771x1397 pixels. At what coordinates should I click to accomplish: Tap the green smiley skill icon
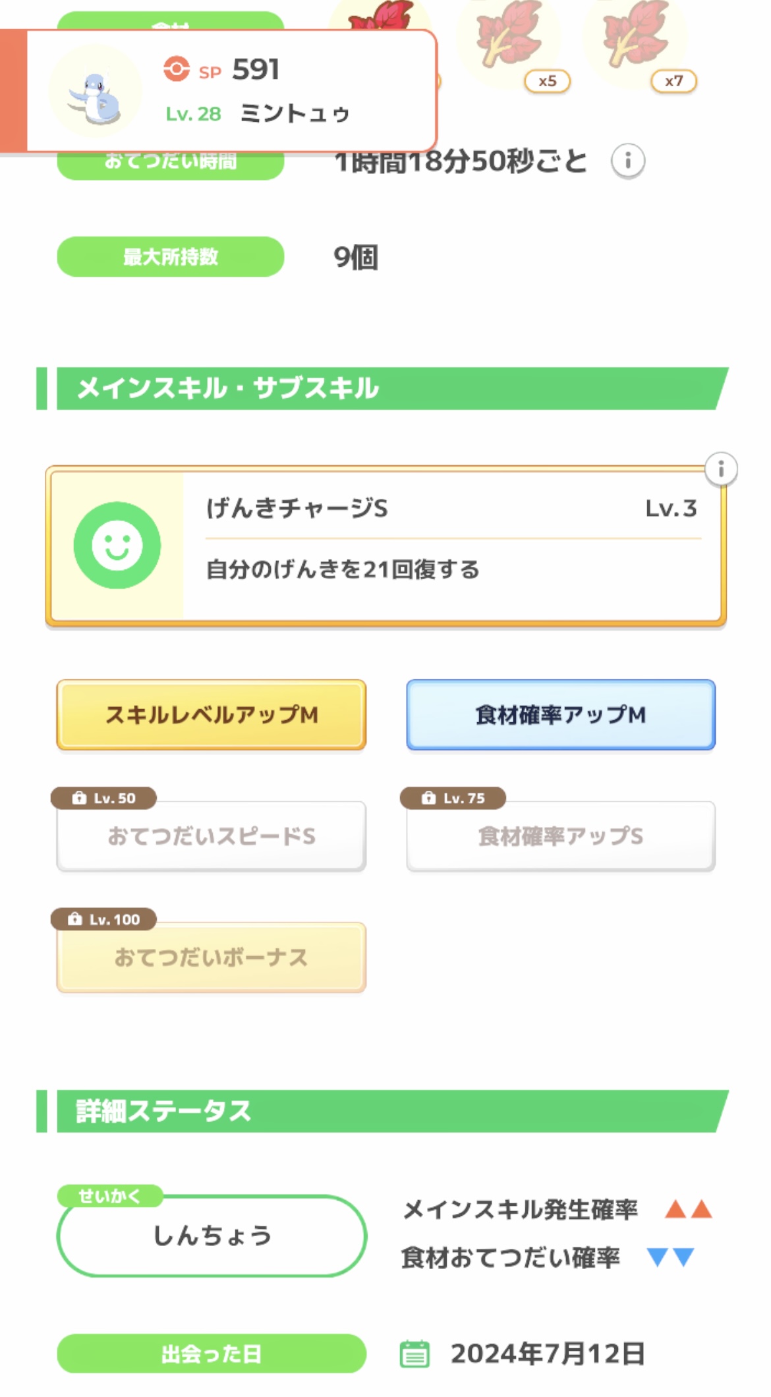point(117,545)
